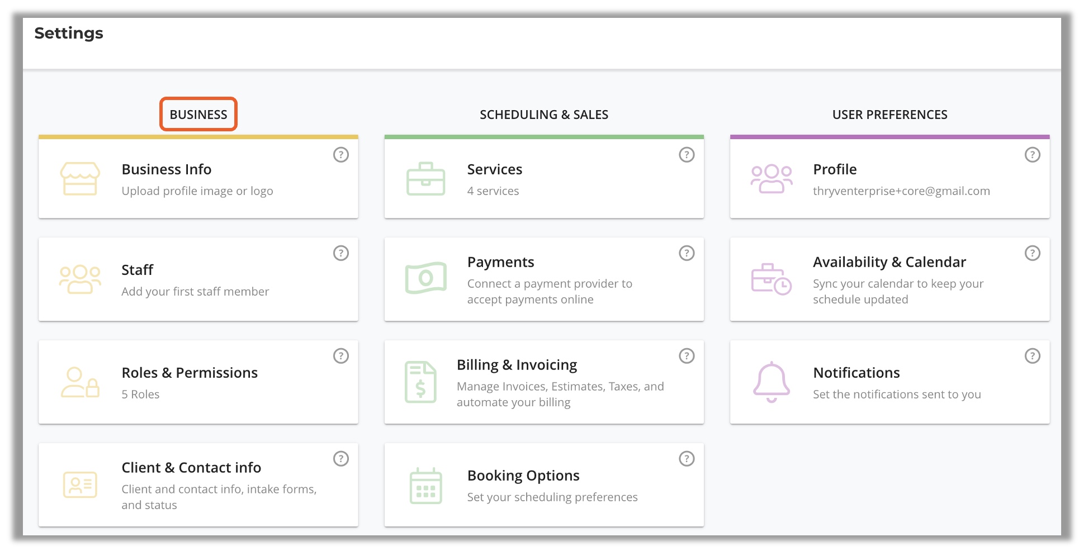Click the Billing & Invoicing document icon
This screenshot has width=1088, height=551.
coord(420,382)
